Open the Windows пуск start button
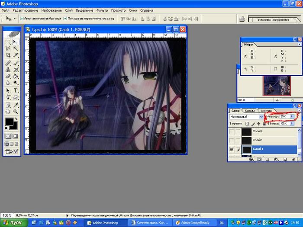The image size is (303, 227). click(x=14, y=223)
